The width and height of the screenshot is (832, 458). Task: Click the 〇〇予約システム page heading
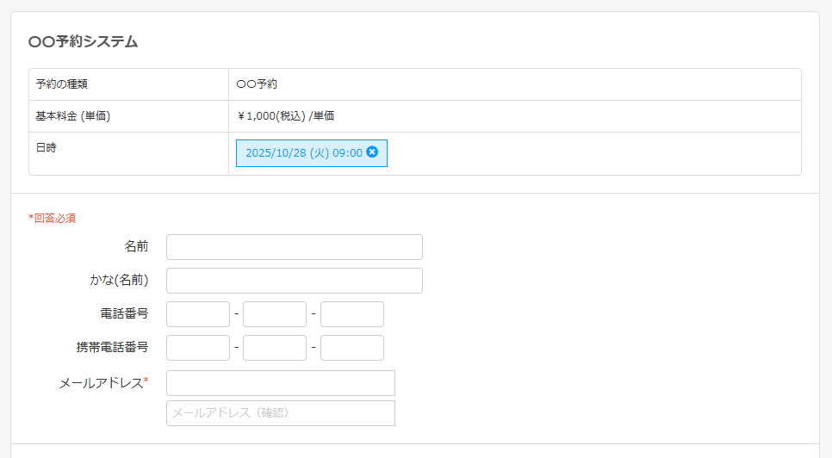83,41
